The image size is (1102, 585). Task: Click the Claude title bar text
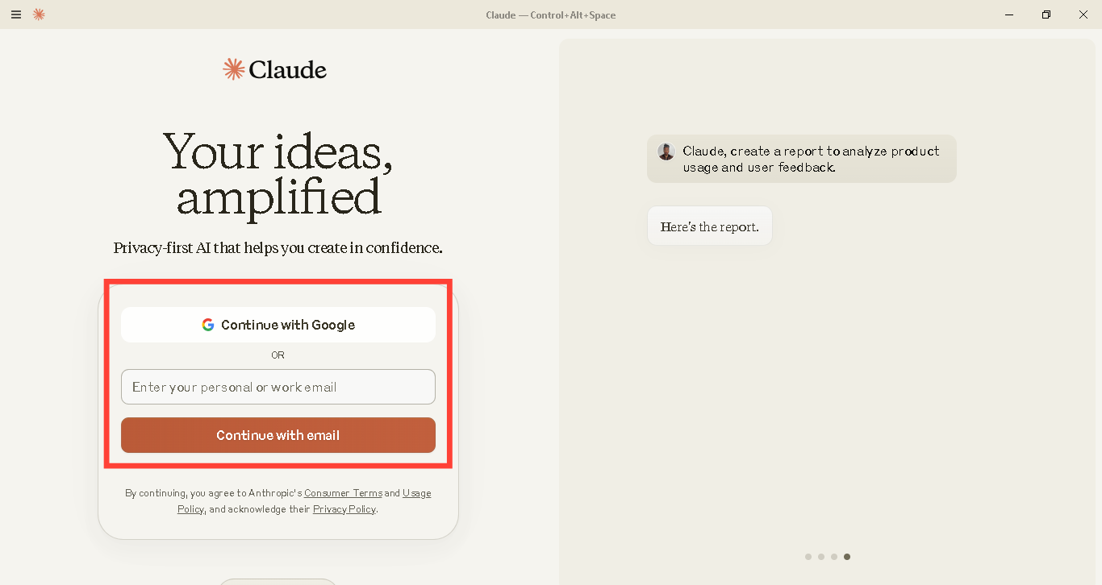(x=551, y=15)
